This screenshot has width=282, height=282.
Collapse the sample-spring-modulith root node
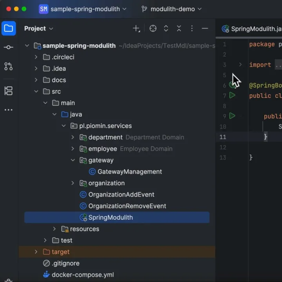click(27, 46)
